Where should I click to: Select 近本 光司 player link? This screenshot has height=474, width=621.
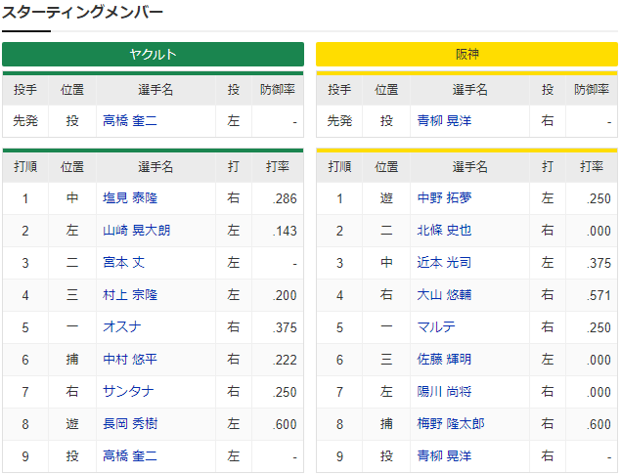(444, 262)
